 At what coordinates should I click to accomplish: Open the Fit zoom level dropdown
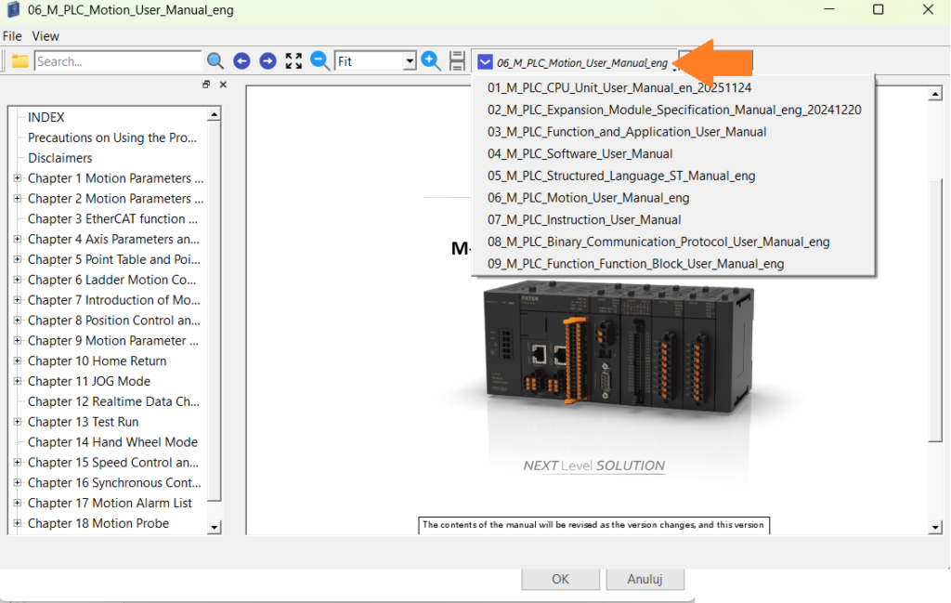[410, 61]
